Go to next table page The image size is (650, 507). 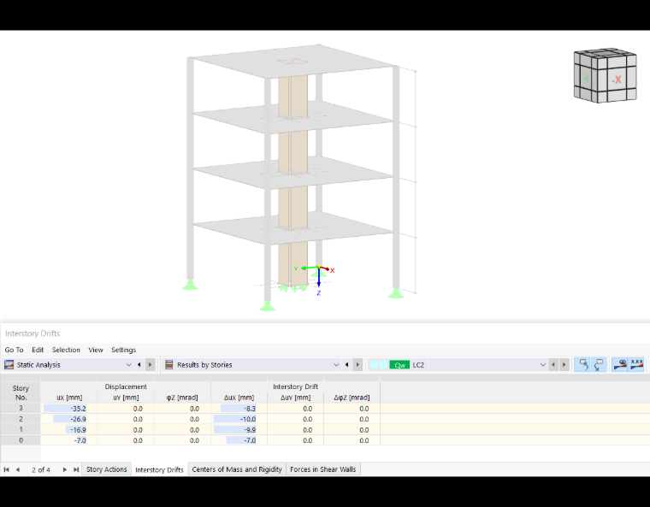[65, 469]
